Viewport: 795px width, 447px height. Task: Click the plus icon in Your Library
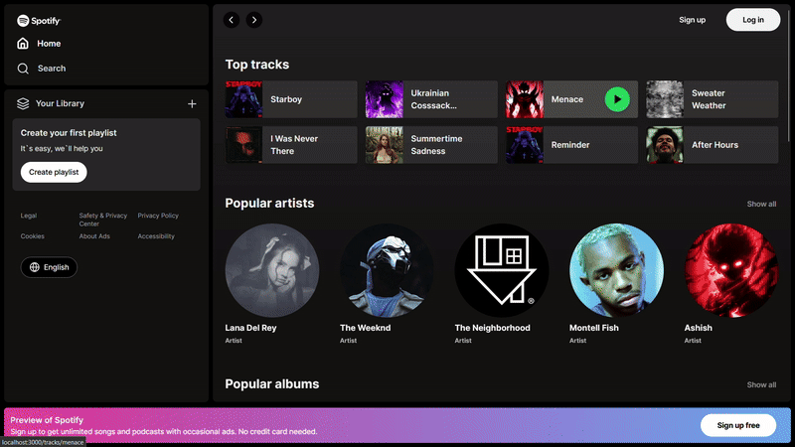(x=192, y=104)
